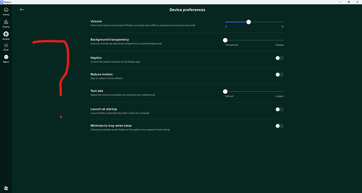Click the "Minimize to tray when close" label

point(111,126)
